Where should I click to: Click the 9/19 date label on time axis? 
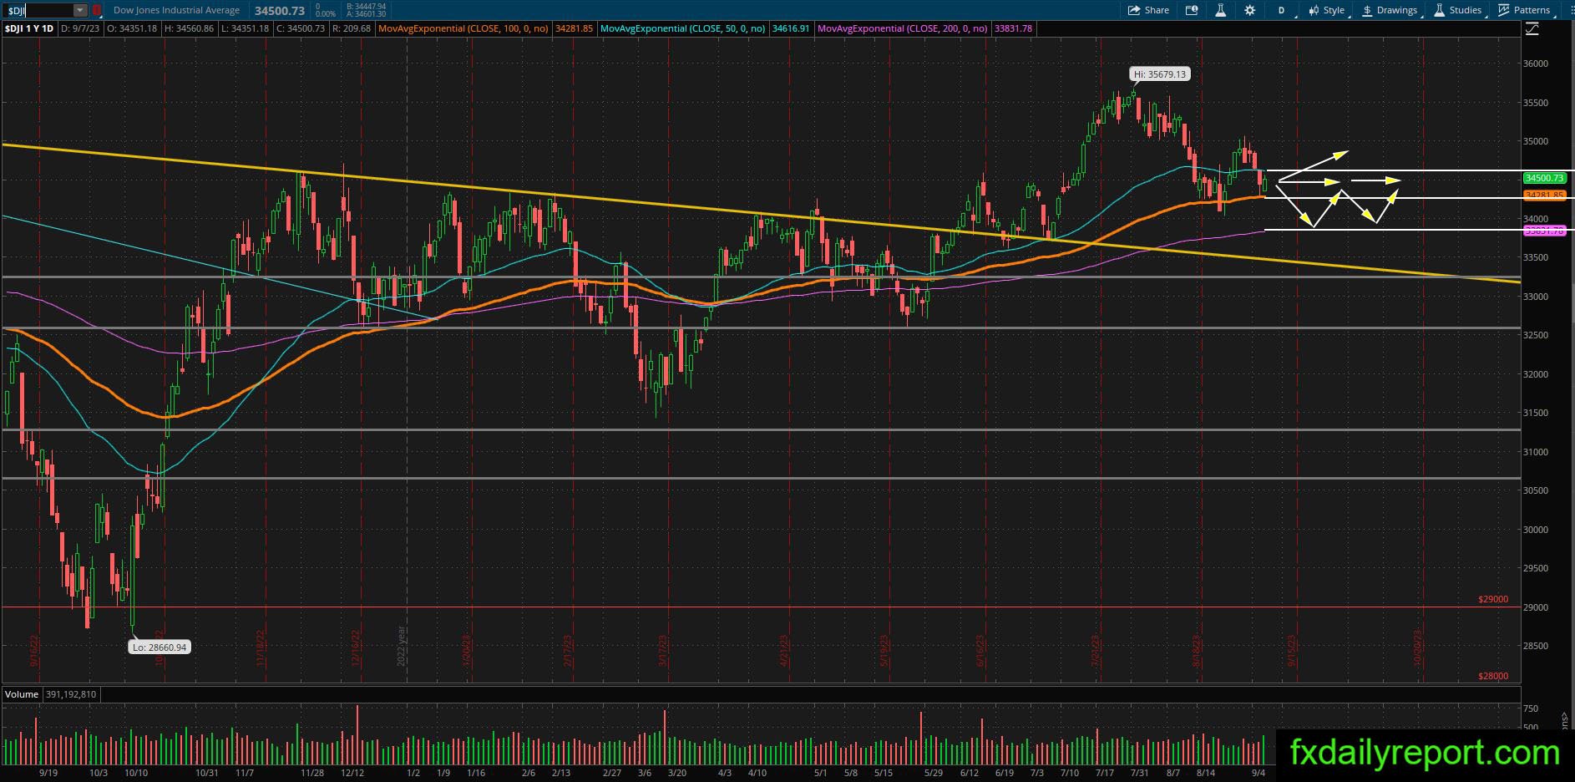[x=48, y=773]
